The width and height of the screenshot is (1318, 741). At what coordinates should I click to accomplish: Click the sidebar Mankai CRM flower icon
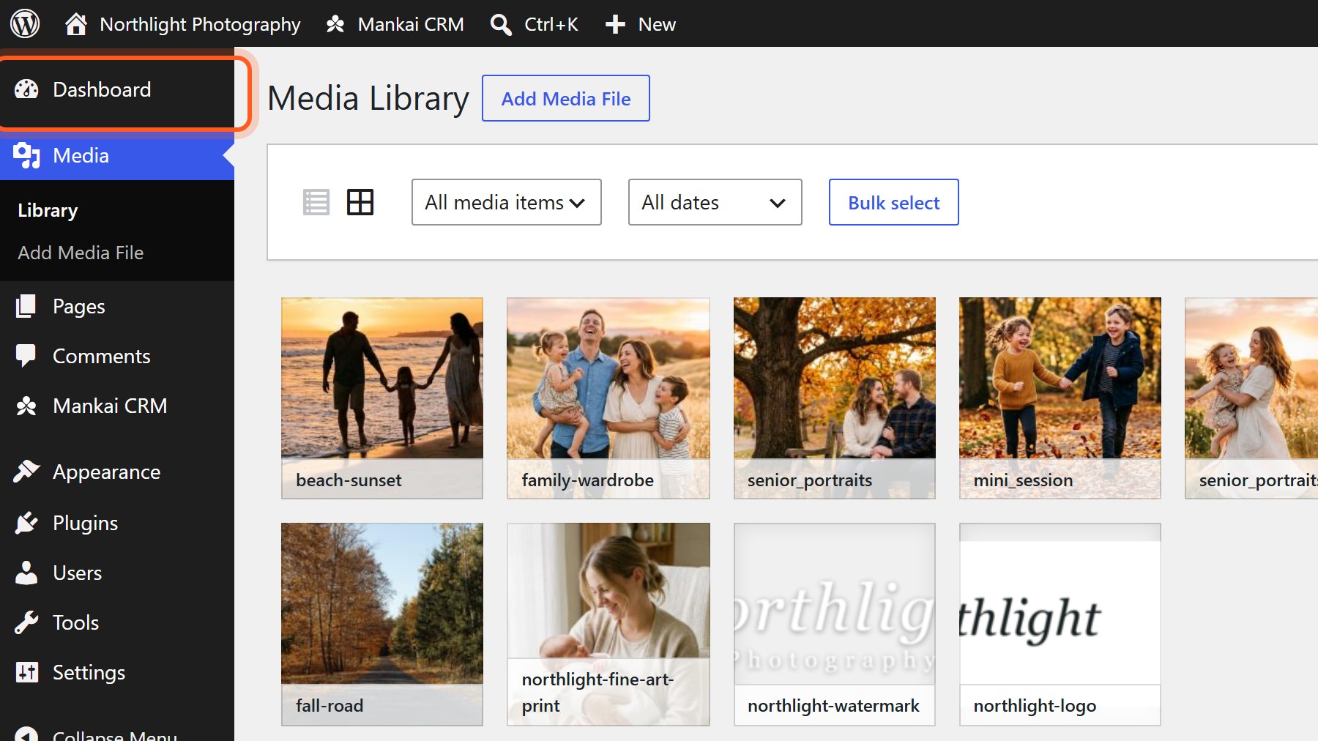pyautogui.click(x=26, y=406)
